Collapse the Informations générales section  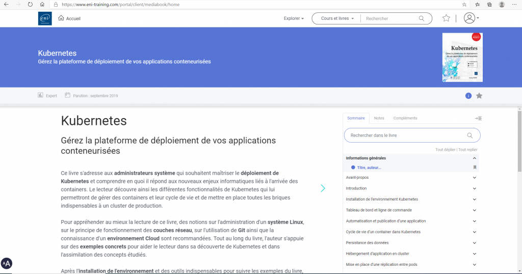[x=475, y=158]
